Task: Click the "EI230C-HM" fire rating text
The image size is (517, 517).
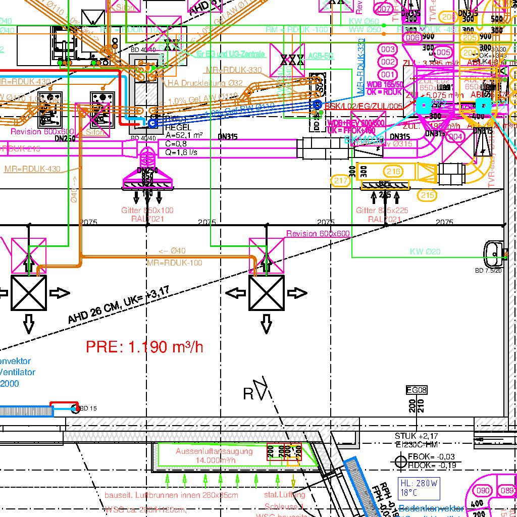Action: coord(417,444)
